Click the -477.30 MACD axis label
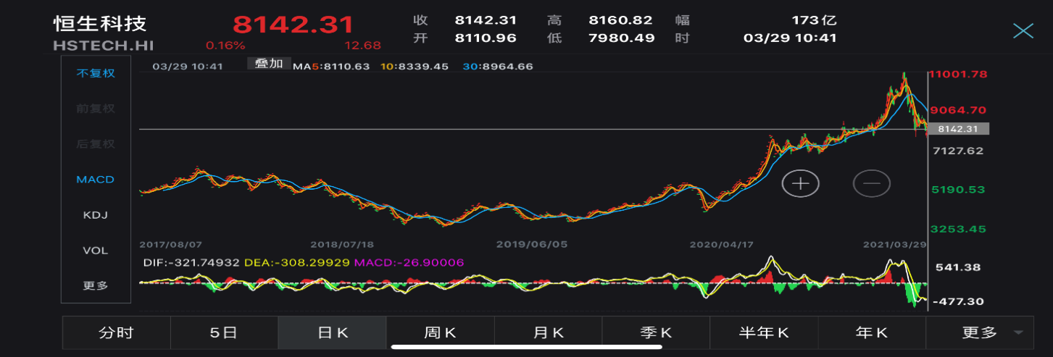The width and height of the screenshot is (1053, 357). [959, 301]
